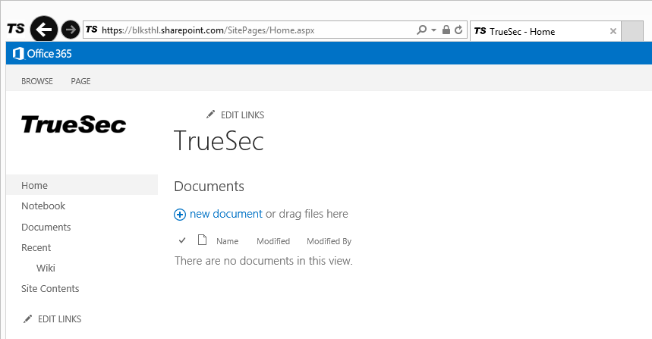Click the padlock security icon
Image resolution: width=652 pixels, height=339 pixels.
point(446,30)
